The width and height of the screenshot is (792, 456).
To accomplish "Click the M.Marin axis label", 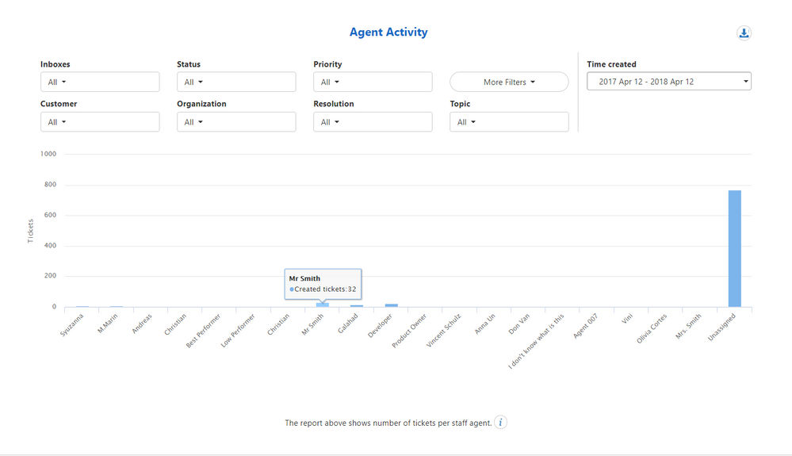I will point(108,324).
